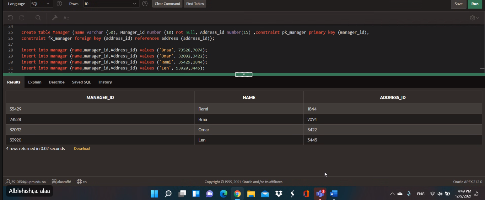The width and height of the screenshot is (485, 200).
Task: Expand the results panel splitter handle
Action: pyautogui.click(x=244, y=74)
